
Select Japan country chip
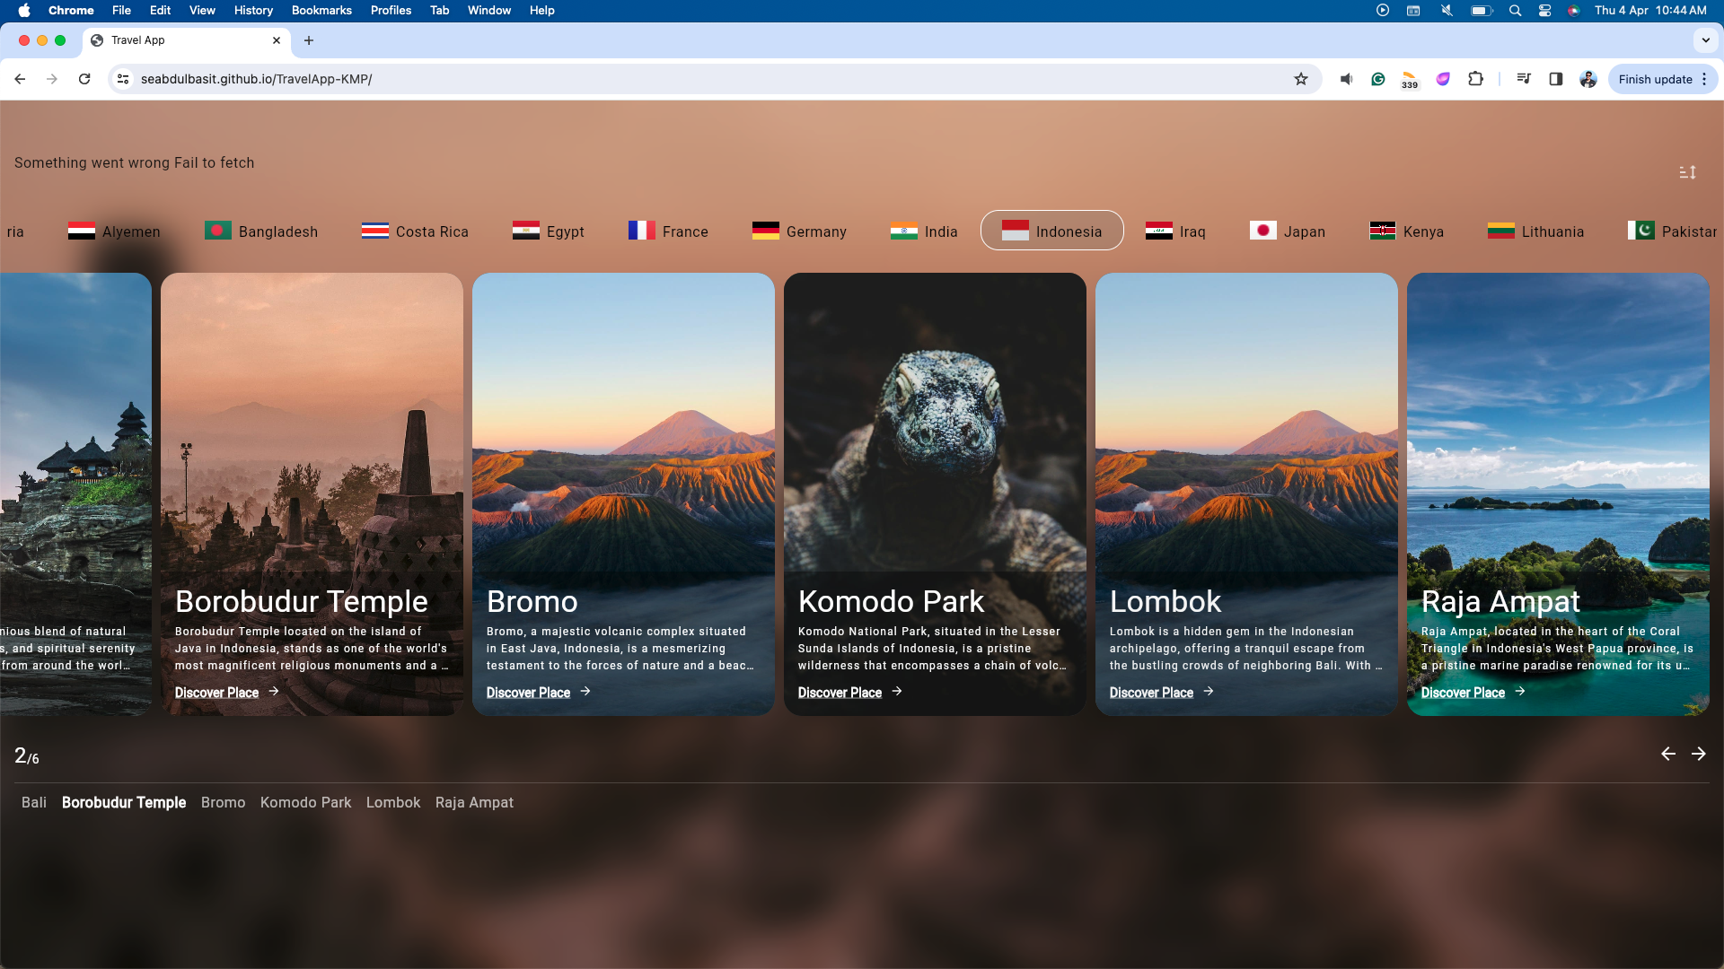(x=1288, y=231)
